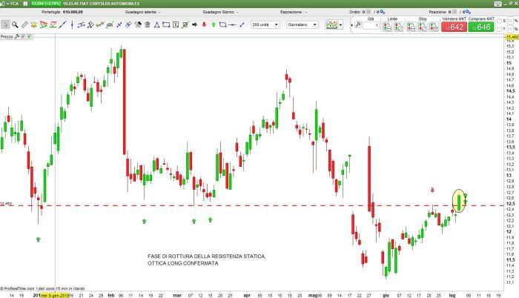This screenshot has height=298, width=519.
Task: Open the Giornaliero timeframe dropdown
Action: (x=303, y=24)
